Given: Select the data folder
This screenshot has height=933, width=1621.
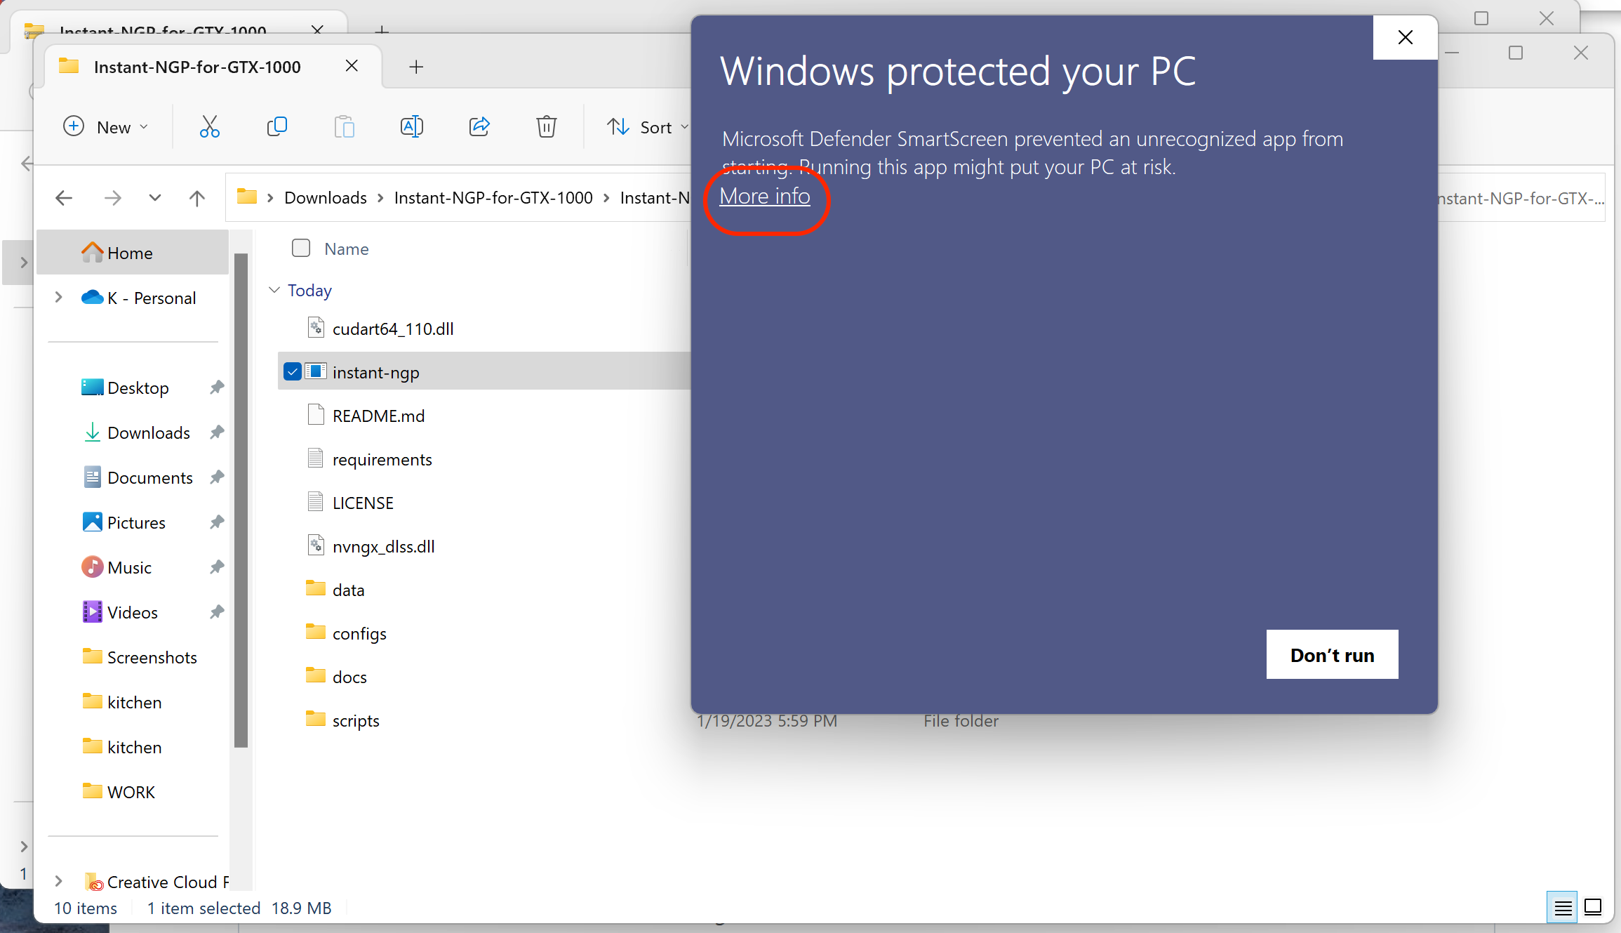Looking at the screenshot, I should (348, 590).
